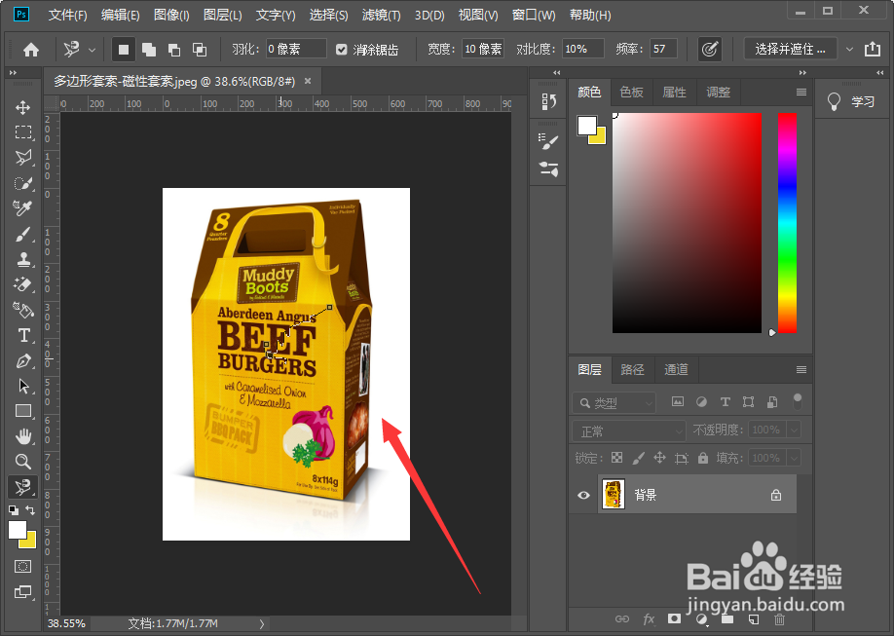Viewport: 894px width, 636px height.
Task: Toggle lock transparent pixels
Action: tap(616, 458)
